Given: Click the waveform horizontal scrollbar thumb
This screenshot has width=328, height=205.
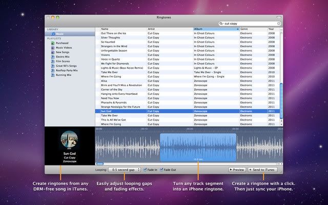Looking at the screenshot, I should (x=100, y=164).
